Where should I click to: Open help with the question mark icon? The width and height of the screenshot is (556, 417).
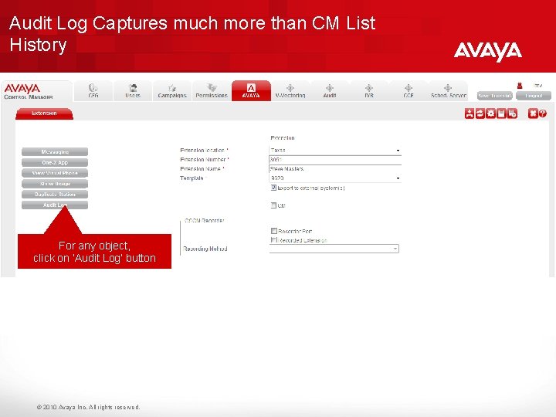coord(543,114)
